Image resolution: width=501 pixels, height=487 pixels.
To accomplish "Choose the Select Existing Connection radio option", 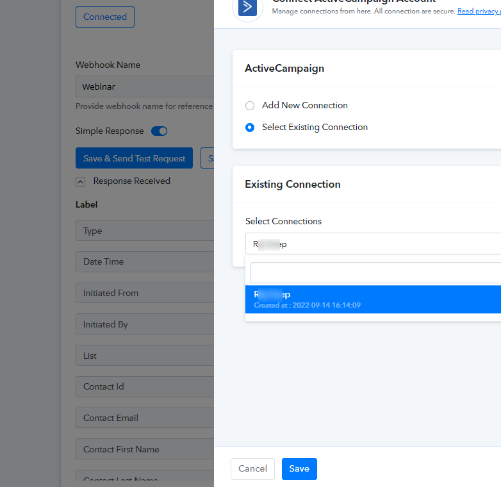I will tap(250, 128).
